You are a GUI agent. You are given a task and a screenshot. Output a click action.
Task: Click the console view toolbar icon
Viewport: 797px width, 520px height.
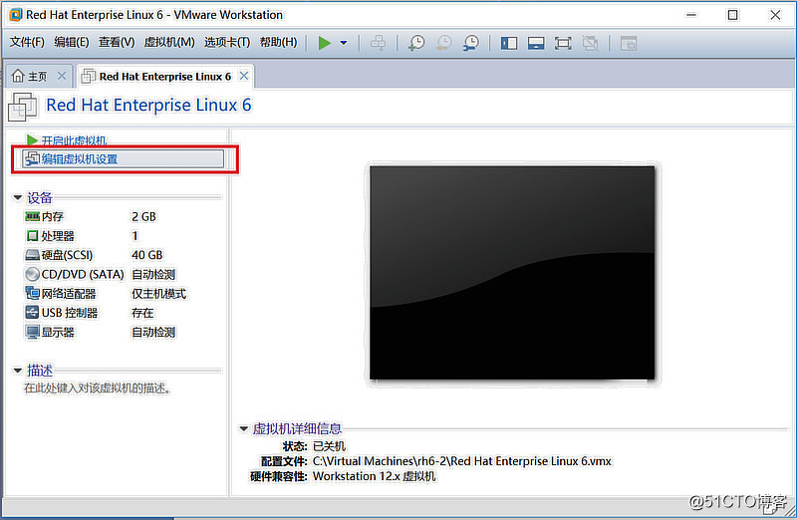coord(629,43)
